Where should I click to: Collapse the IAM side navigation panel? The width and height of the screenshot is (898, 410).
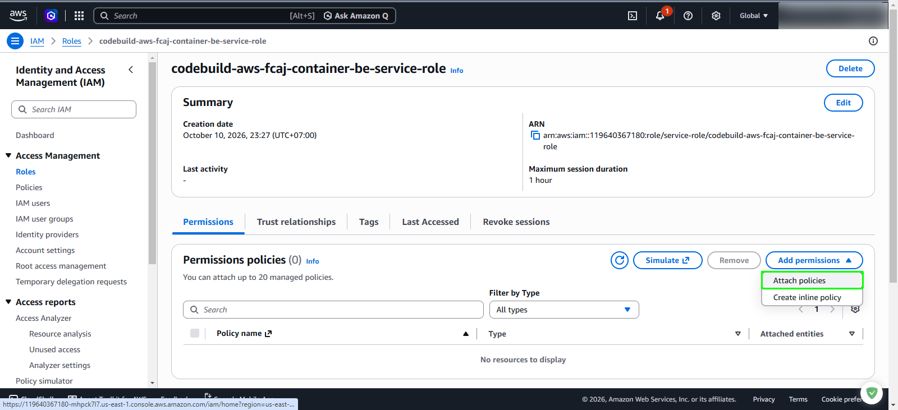click(x=131, y=70)
